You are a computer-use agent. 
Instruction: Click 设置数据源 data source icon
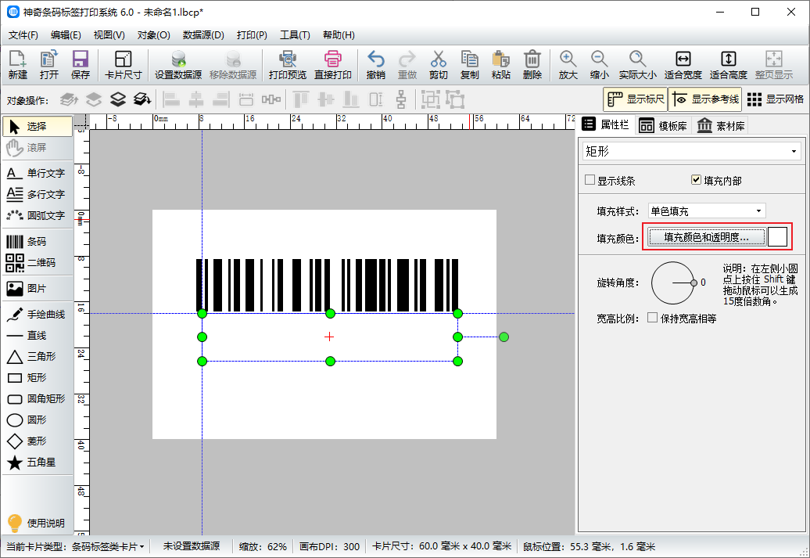coord(178,65)
